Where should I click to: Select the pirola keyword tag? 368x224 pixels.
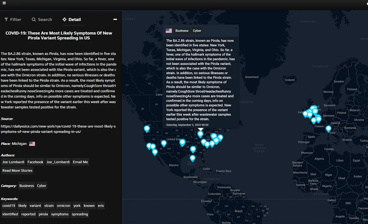43,214
